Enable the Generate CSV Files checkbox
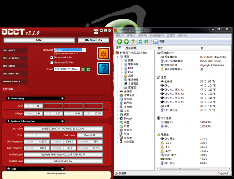 (x=52, y=62)
